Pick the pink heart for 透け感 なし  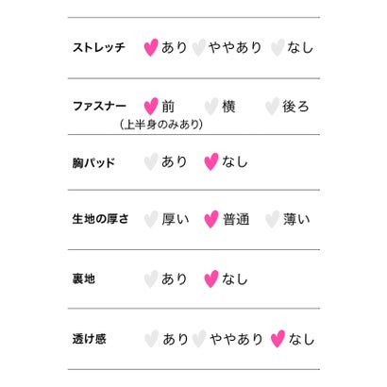point(278,339)
